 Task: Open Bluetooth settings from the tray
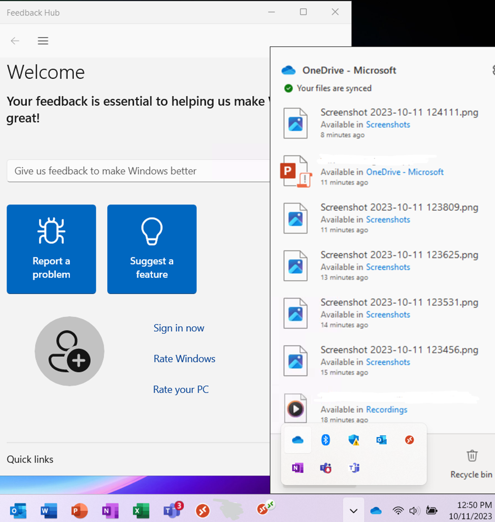click(325, 440)
